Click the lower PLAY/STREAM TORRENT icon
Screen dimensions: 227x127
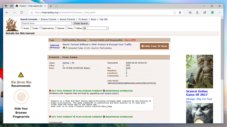[74, 117]
